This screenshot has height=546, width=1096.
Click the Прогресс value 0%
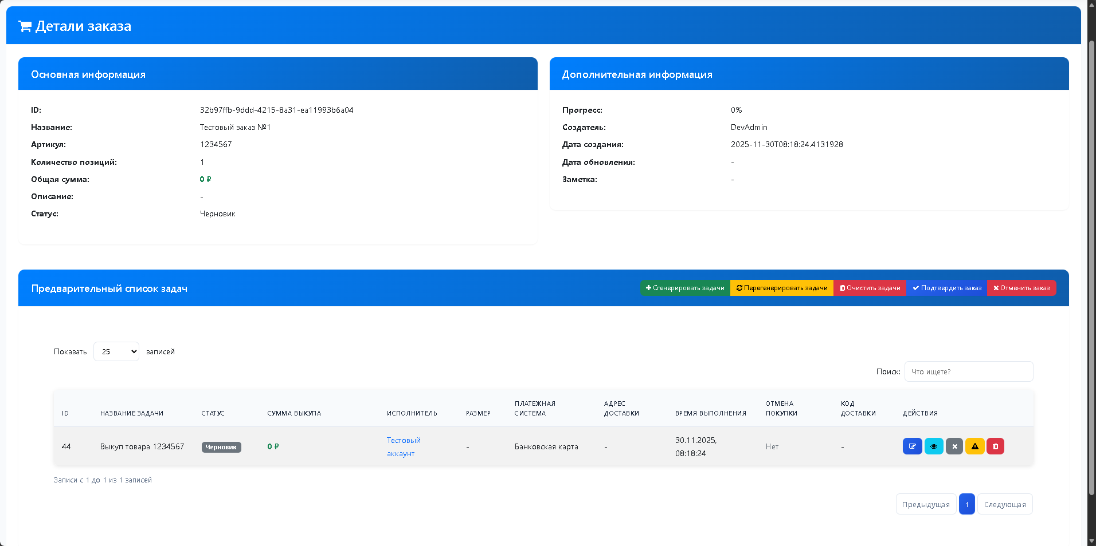pyautogui.click(x=736, y=110)
